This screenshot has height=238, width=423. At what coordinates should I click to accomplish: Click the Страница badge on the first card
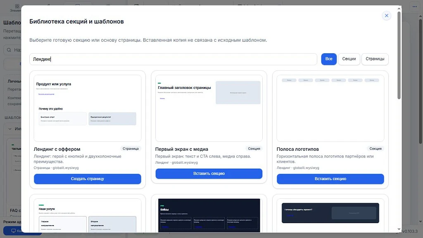(x=131, y=149)
